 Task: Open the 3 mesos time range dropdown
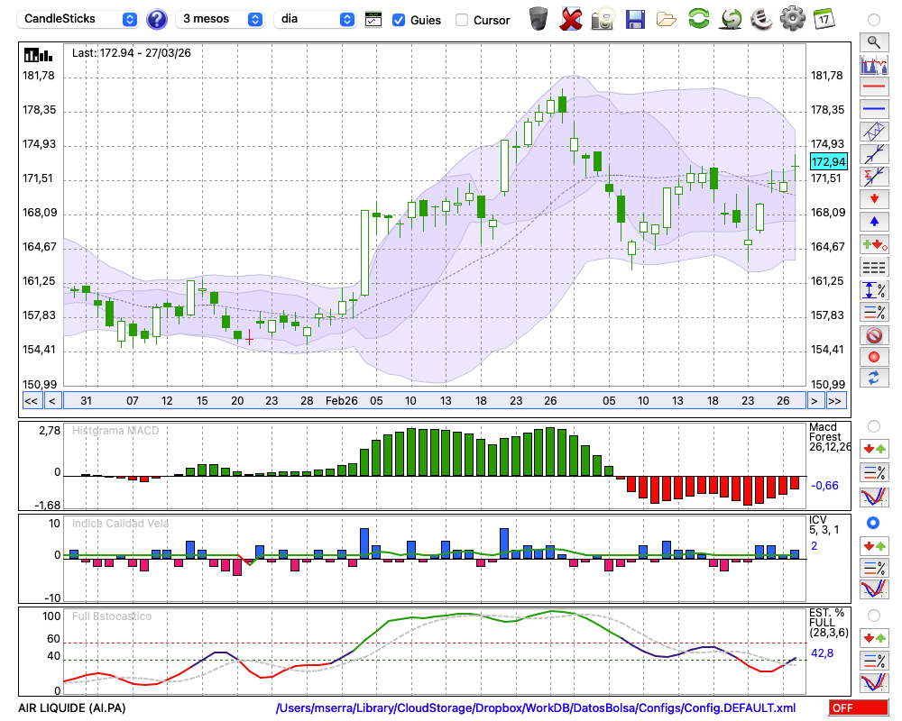(220, 19)
